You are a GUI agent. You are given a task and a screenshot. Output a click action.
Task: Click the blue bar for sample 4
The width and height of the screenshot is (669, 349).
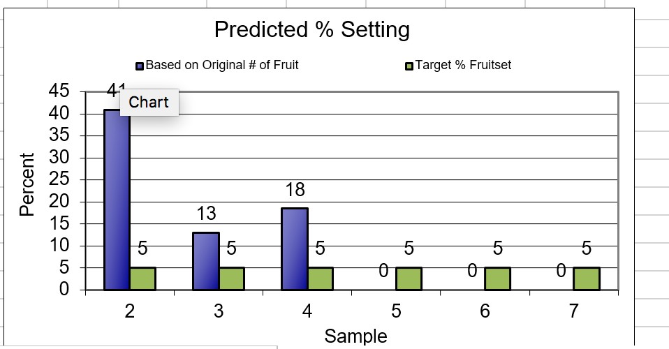(294, 248)
